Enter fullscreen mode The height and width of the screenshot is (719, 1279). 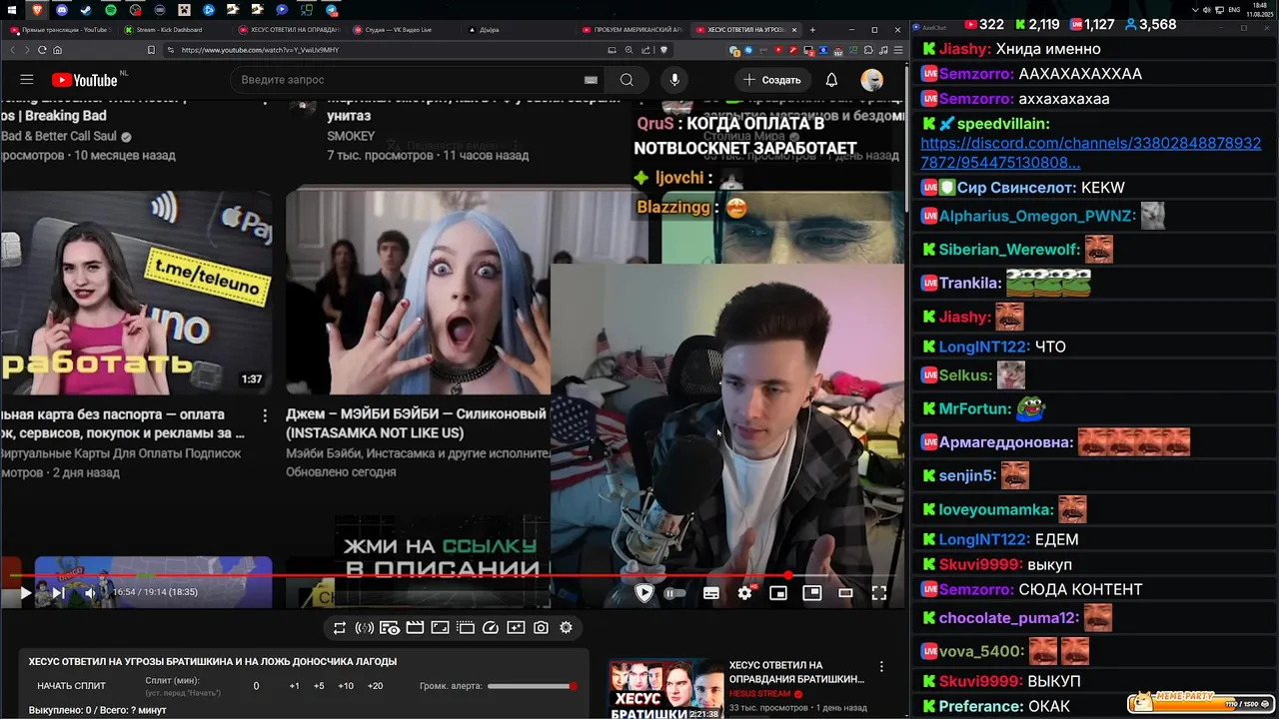879,593
